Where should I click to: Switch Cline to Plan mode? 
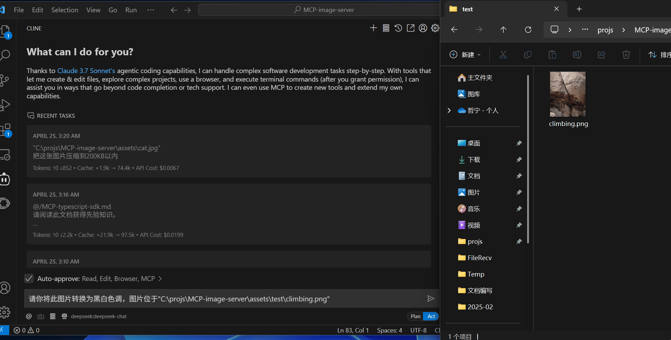click(415, 316)
